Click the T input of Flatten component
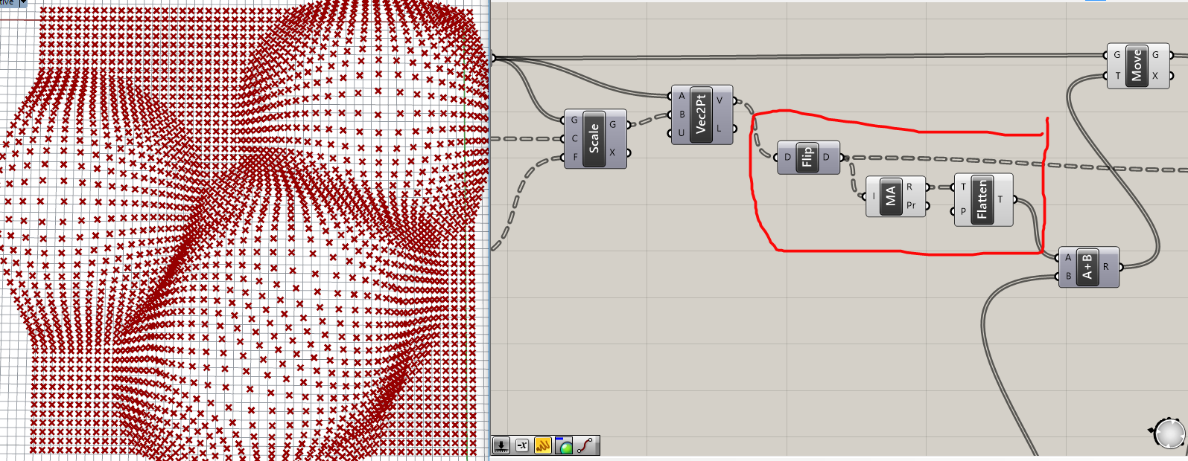The width and height of the screenshot is (1188, 461). [x=963, y=187]
